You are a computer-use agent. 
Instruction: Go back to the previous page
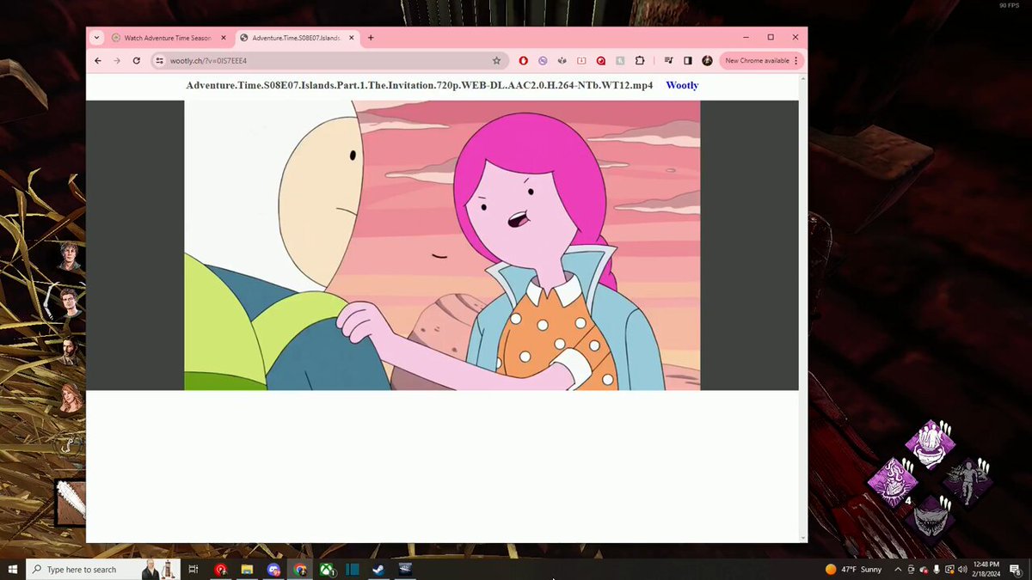(x=98, y=61)
